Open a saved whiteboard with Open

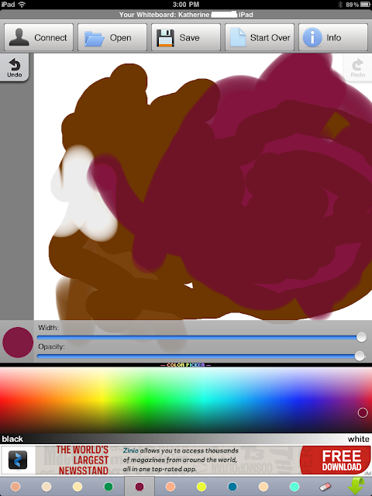[112, 37]
